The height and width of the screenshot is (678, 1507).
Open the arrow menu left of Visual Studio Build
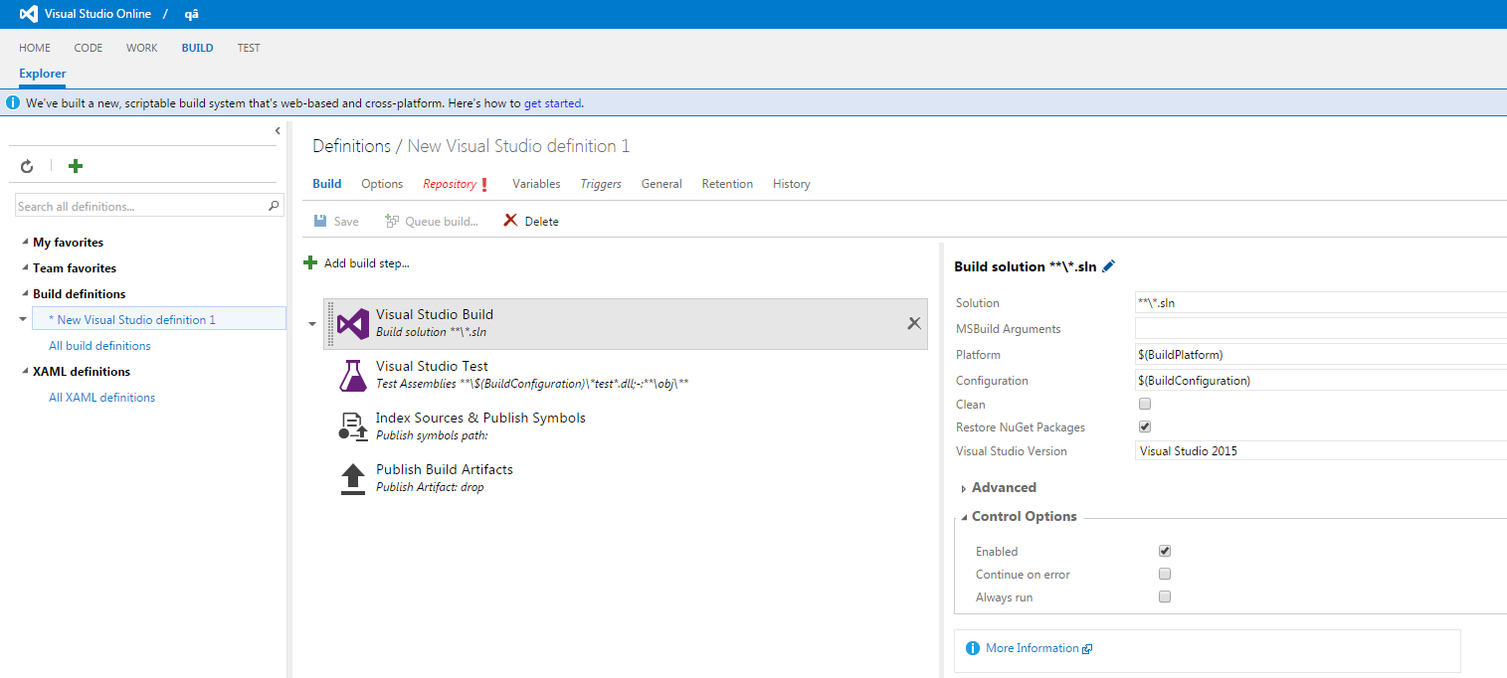click(x=312, y=324)
